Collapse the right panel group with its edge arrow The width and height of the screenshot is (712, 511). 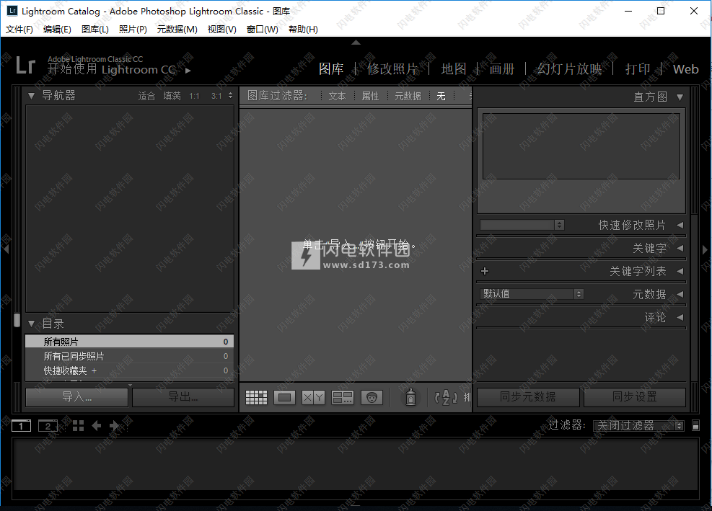(705, 249)
